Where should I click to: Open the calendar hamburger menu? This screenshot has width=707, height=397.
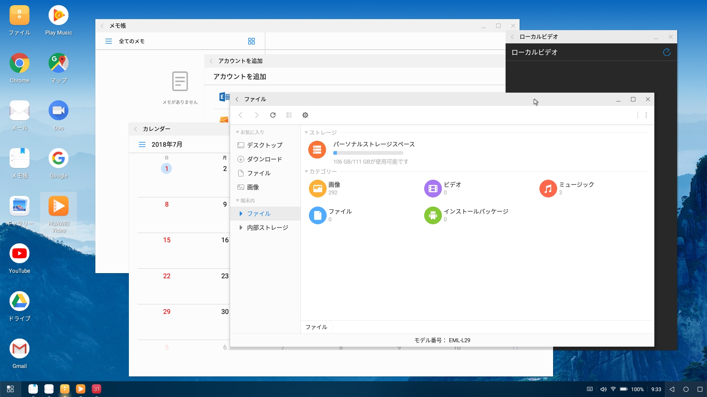[142, 144]
